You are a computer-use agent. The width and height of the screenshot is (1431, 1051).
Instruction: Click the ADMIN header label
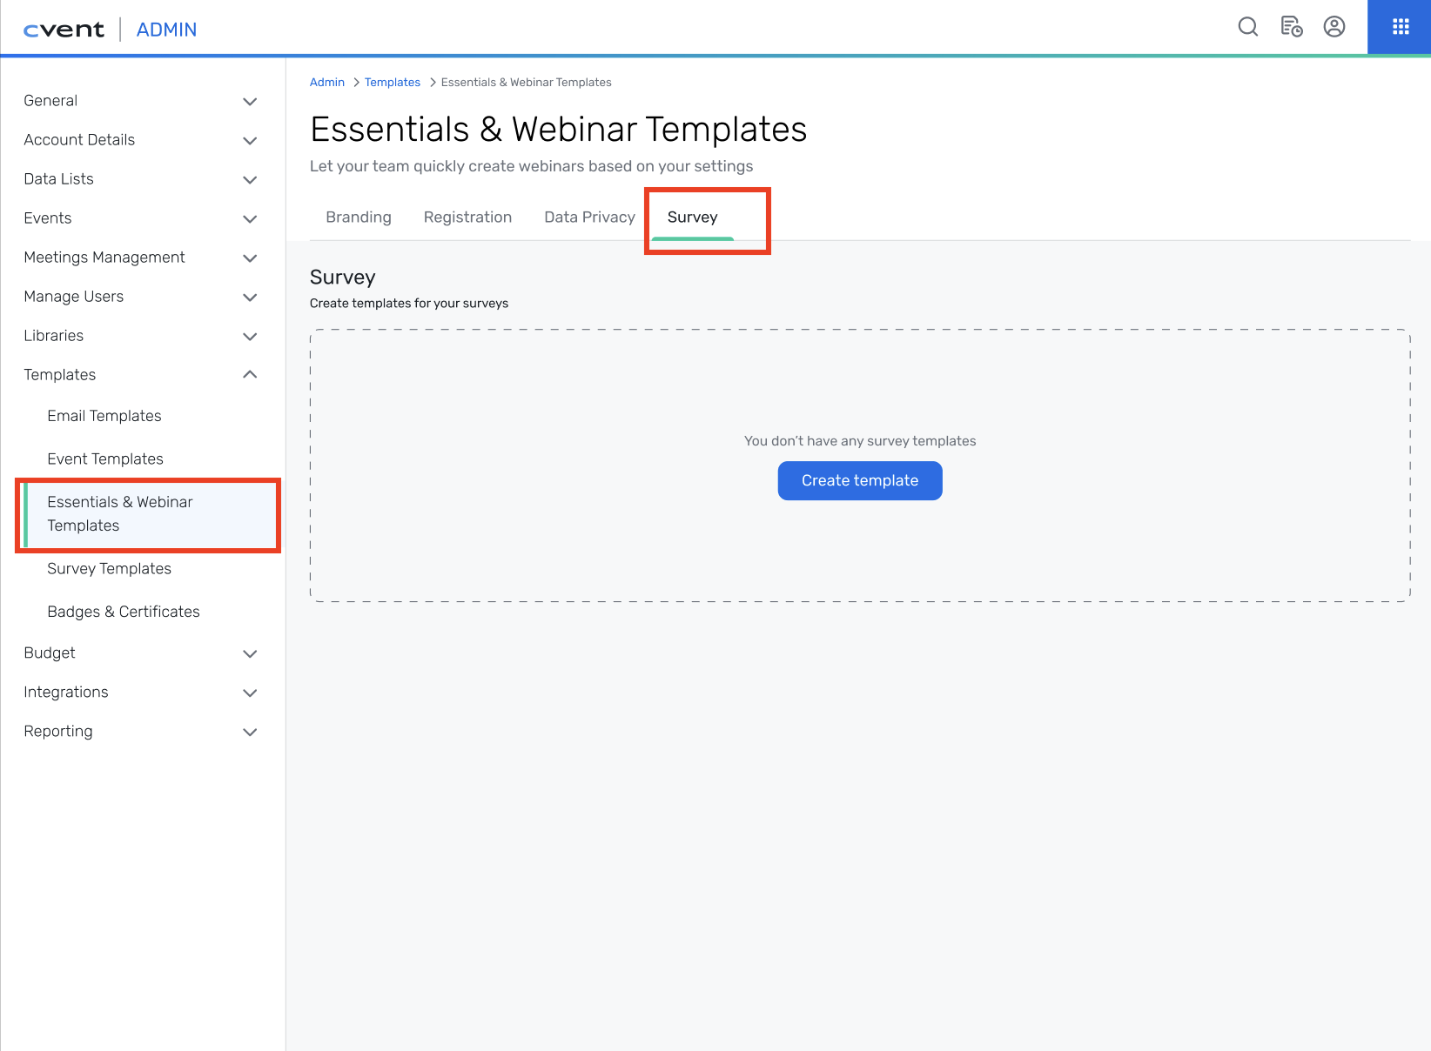166,30
